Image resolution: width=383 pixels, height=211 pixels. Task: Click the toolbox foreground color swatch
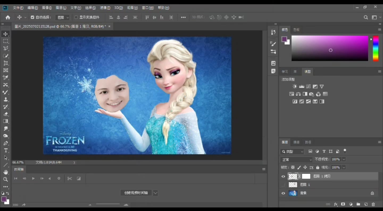[x=4, y=199]
